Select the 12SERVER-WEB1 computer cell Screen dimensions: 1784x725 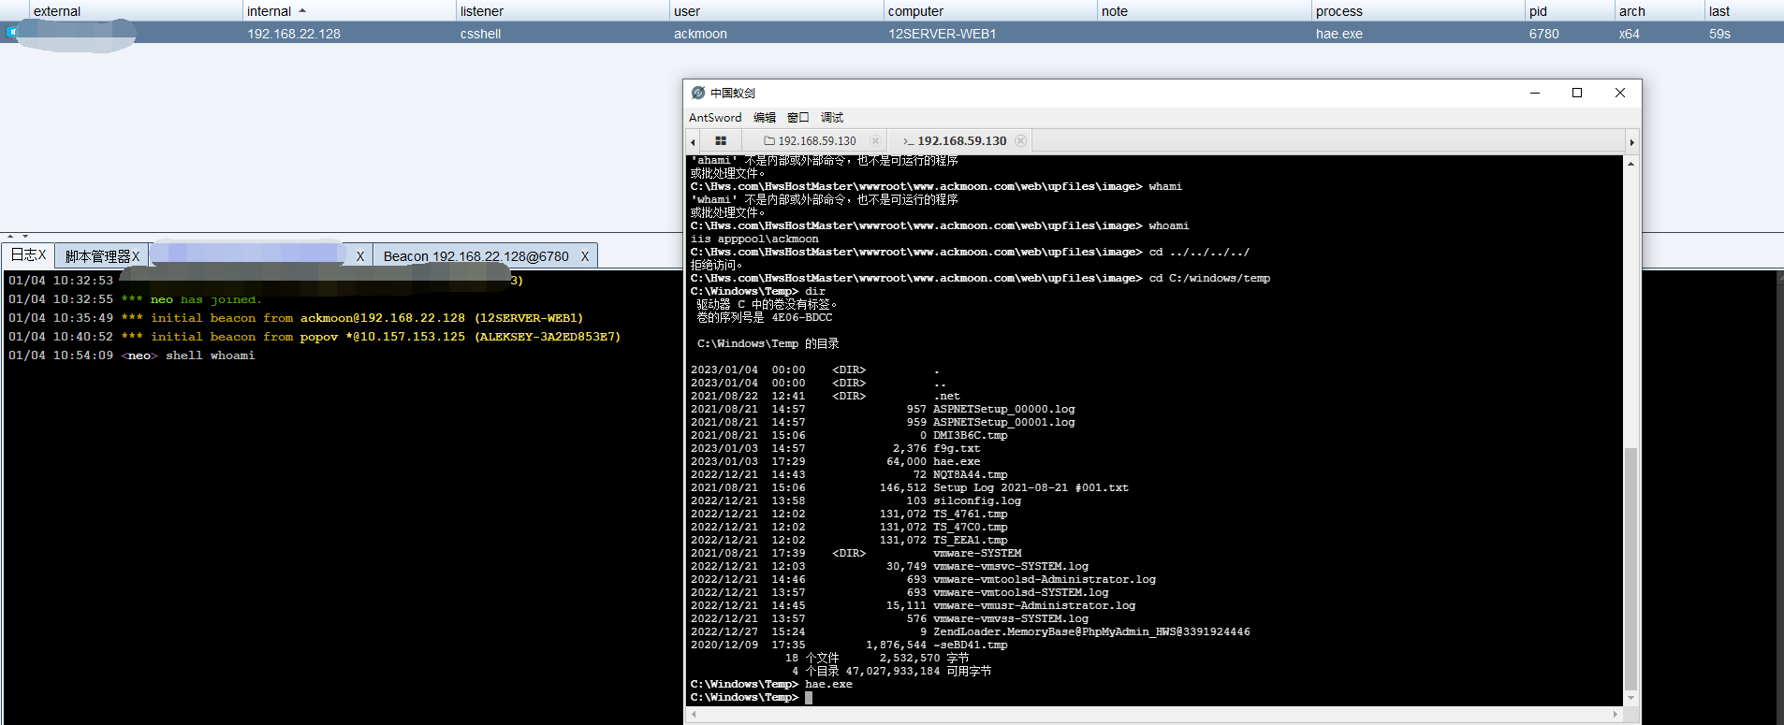[942, 34]
